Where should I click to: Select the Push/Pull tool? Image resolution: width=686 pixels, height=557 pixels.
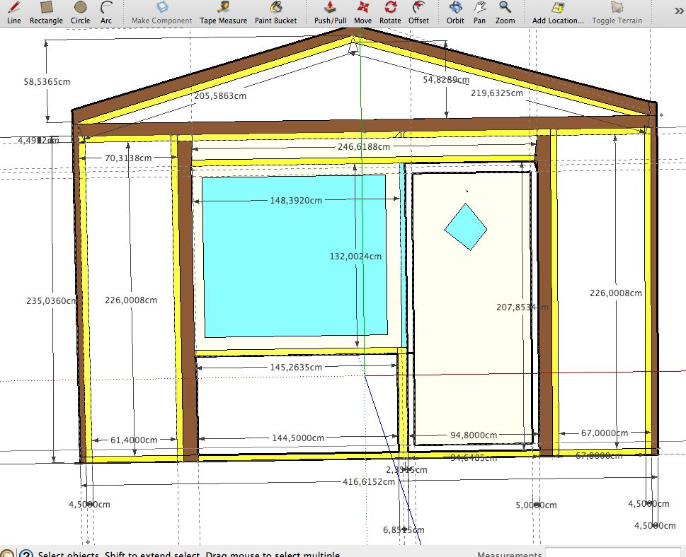(331, 13)
